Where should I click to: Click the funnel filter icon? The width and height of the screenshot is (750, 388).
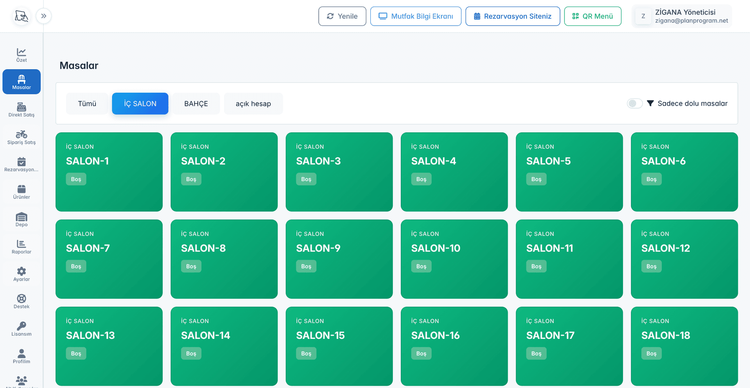[650, 103]
